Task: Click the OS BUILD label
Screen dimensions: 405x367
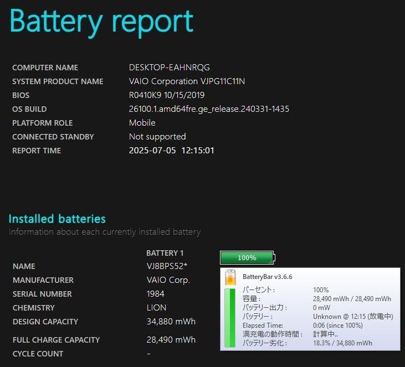Action: pos(29,109)
